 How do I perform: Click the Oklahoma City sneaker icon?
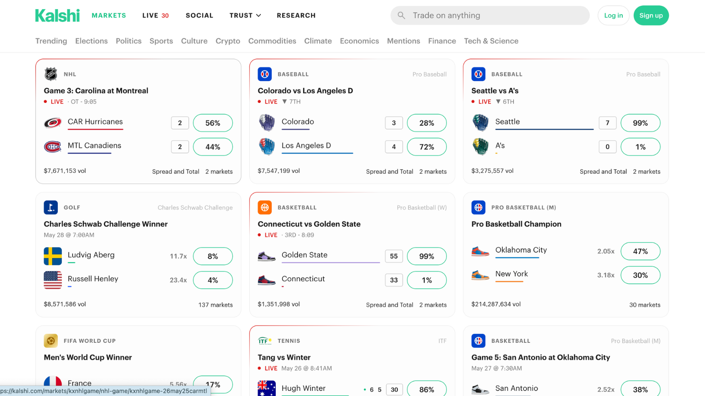480,251
